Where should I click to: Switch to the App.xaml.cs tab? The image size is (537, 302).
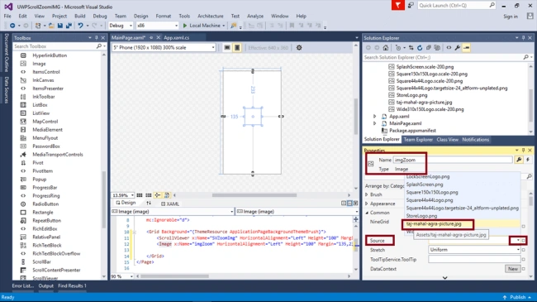[x=176, y=38]
